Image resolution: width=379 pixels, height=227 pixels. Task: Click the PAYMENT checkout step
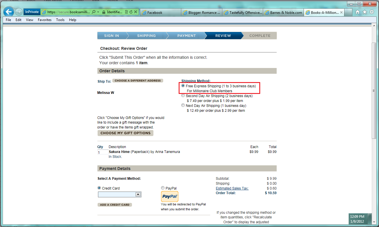[x=186, y=36]
